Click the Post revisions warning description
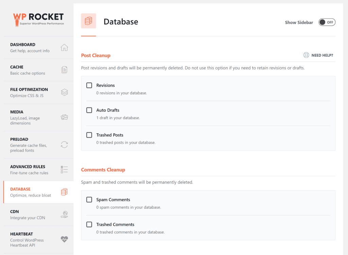Image resolution: width=348 pixels, height=255 pixels. pyautogui.click(x=193, y=68)
